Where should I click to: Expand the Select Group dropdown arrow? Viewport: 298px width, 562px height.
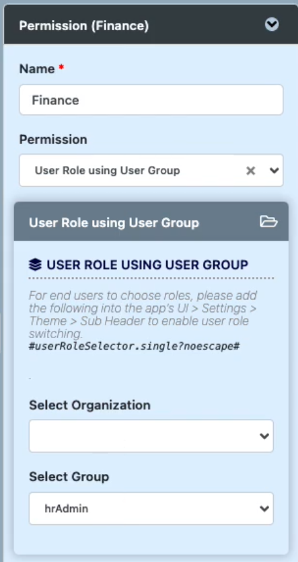(264, 508)
